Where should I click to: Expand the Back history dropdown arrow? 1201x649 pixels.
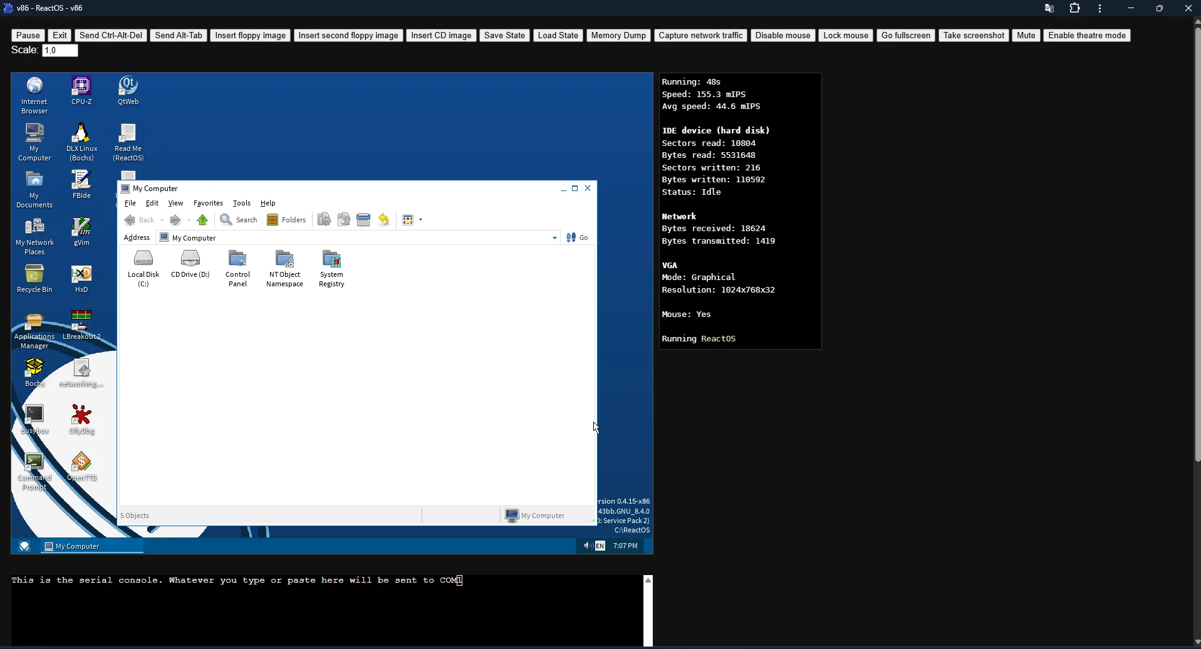pyautogui.click(x=162, y=220)
